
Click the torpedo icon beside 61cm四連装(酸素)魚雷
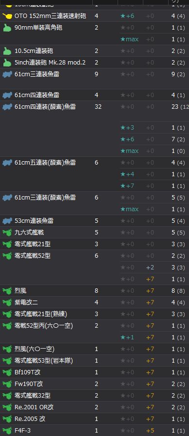[x=7, y=107]
